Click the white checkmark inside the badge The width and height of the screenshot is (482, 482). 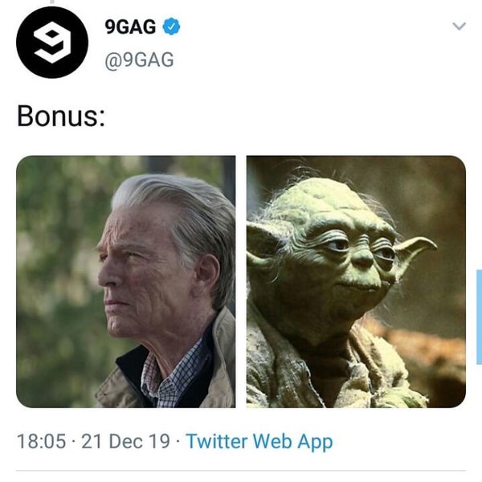pos(172,27)
